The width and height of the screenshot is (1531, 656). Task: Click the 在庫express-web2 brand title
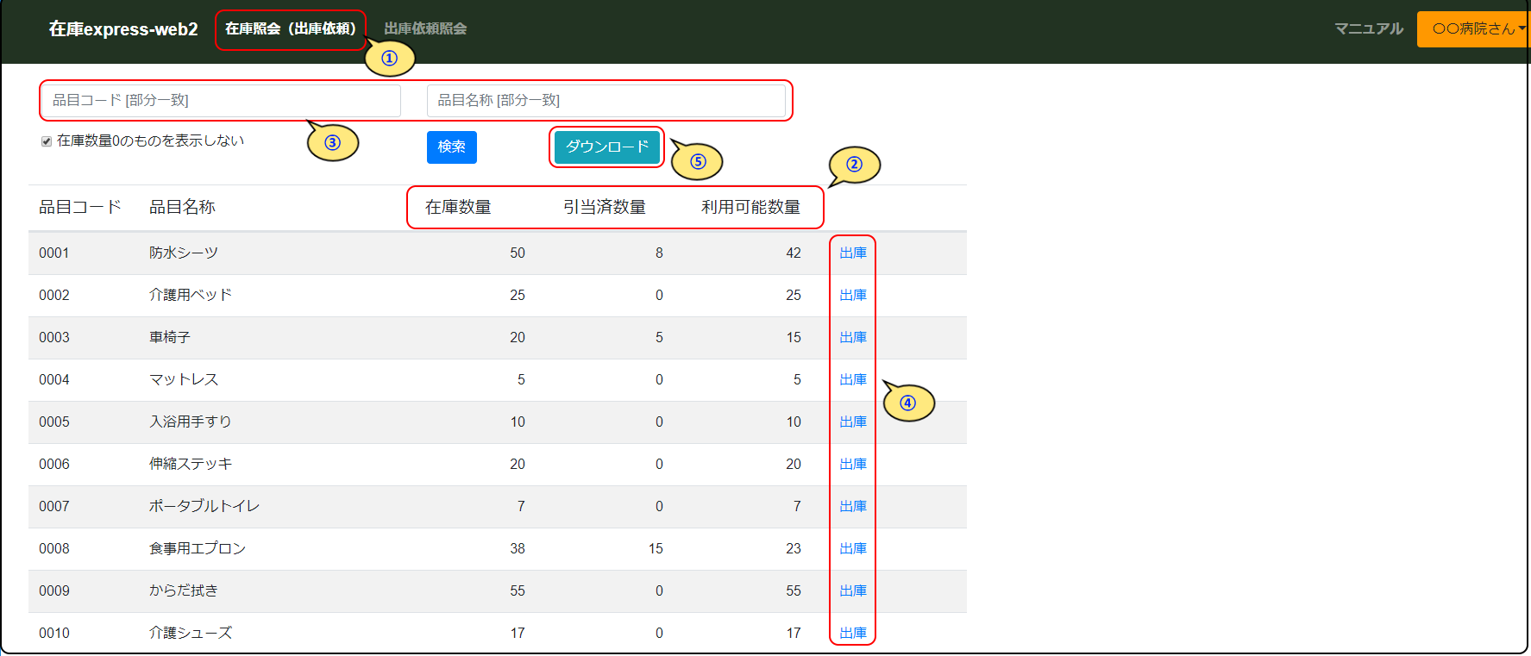123,28
